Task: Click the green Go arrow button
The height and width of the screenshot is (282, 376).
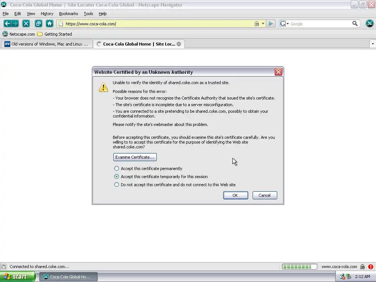Action: tap(271, 23)
